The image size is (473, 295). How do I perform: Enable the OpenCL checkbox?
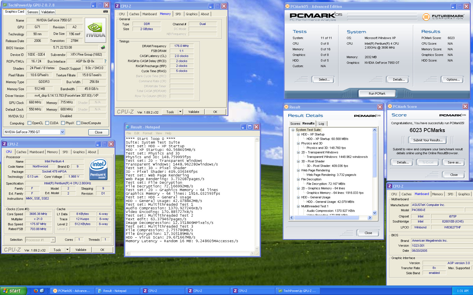(29, 123)
